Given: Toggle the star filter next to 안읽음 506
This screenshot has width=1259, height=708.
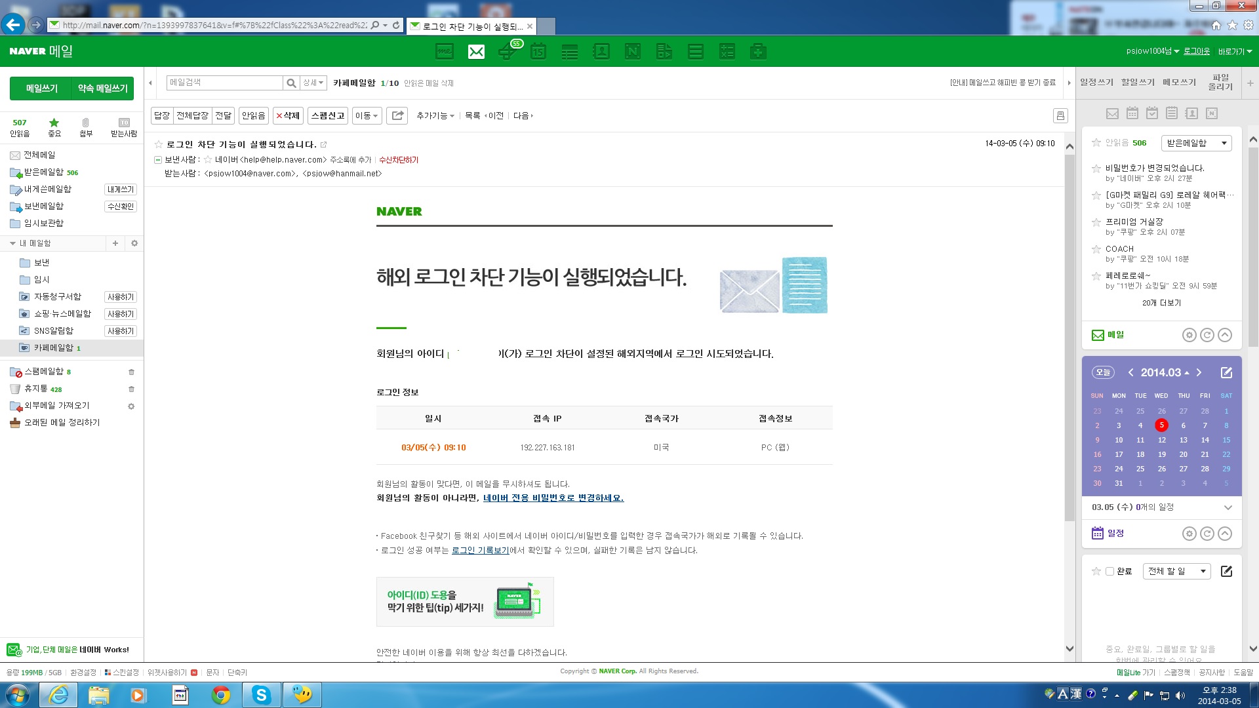Looking at the screenshot, I should click(1096, 142).
